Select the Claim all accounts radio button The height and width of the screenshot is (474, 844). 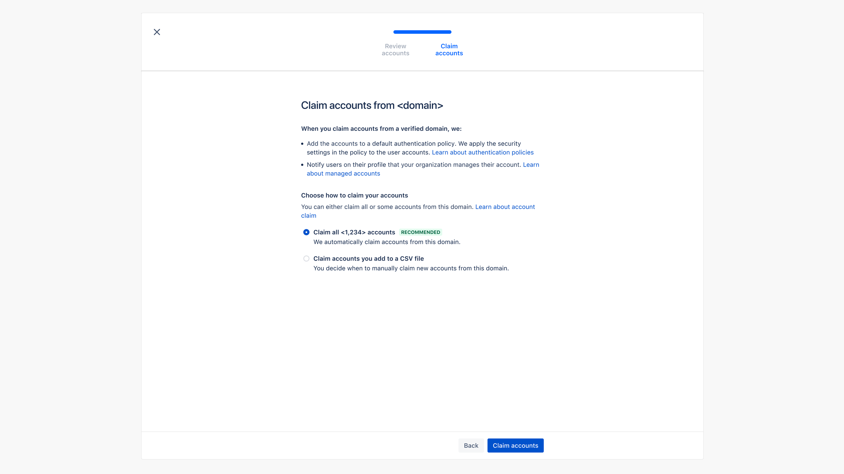[x=306, y=232]
